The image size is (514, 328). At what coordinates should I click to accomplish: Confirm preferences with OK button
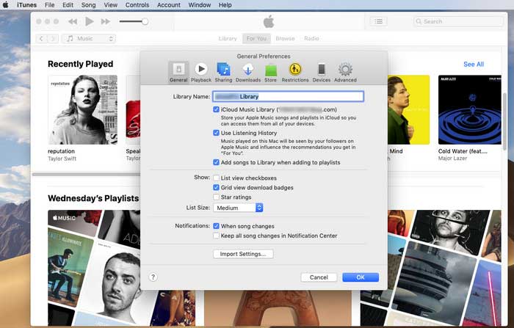point(361,277)
